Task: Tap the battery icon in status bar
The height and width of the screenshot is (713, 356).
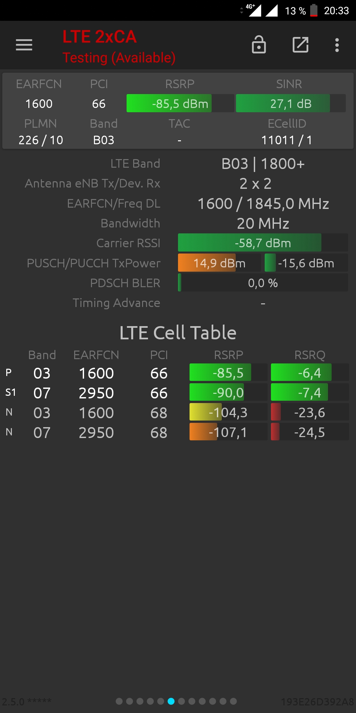Action: 314,11
